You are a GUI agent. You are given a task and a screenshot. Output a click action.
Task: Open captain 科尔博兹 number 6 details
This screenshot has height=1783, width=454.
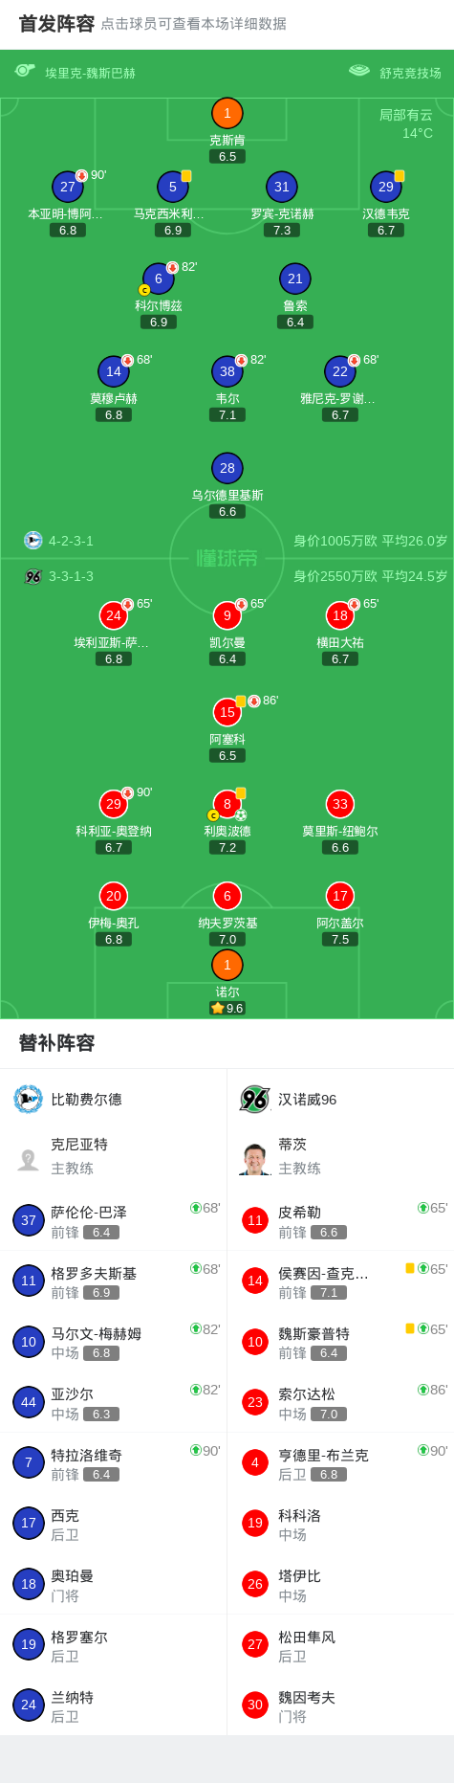[x=159, y=279]
